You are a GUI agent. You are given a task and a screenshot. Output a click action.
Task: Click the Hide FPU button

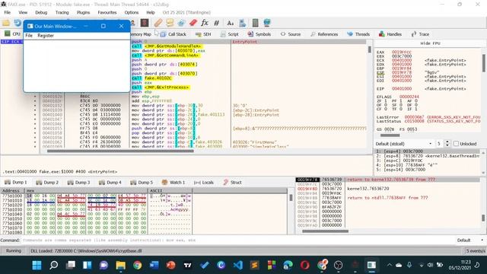coord(430,43)
